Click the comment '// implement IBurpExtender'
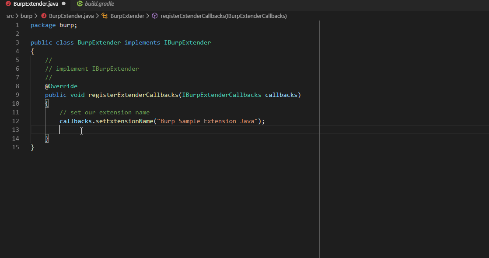This screenshot has height=258, width=489. click(92, 69)
